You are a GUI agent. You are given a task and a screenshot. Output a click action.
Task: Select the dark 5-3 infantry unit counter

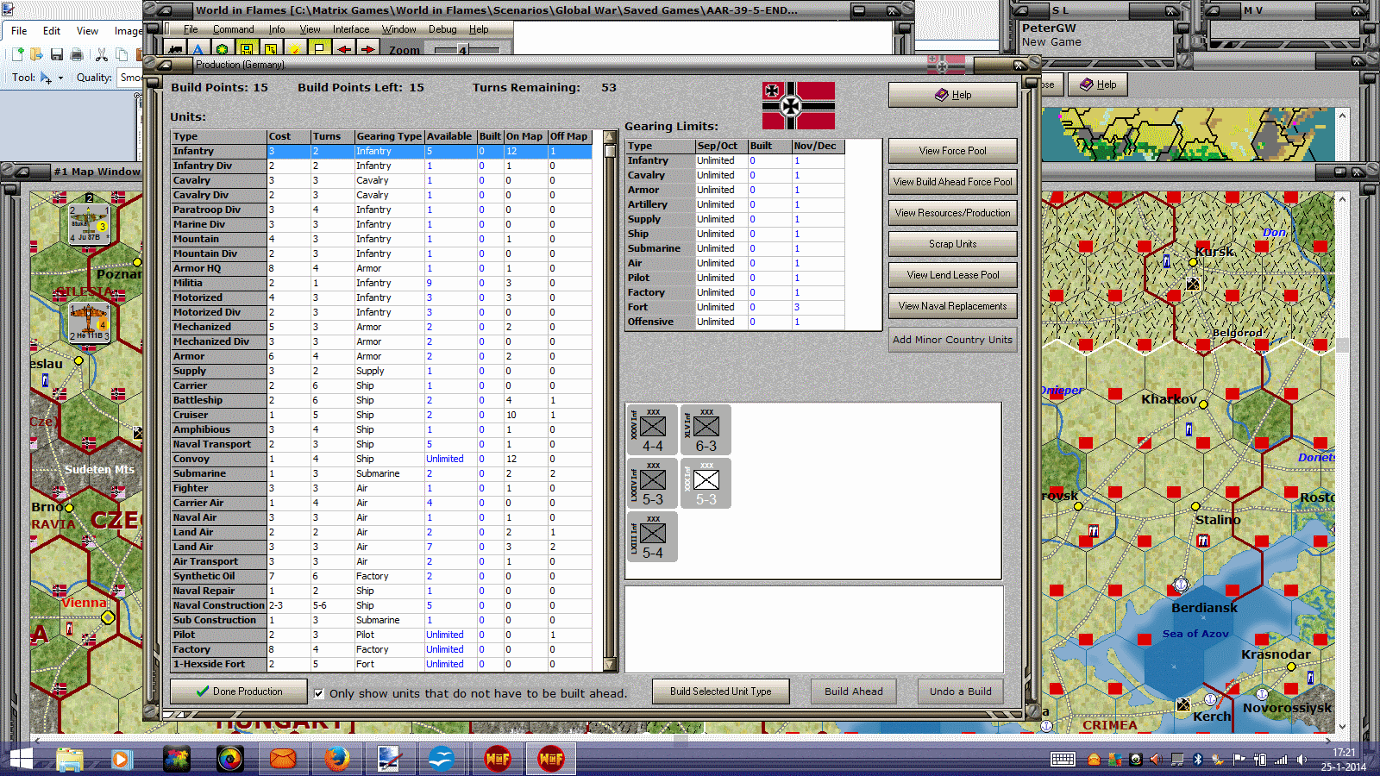tap(652, 483)
